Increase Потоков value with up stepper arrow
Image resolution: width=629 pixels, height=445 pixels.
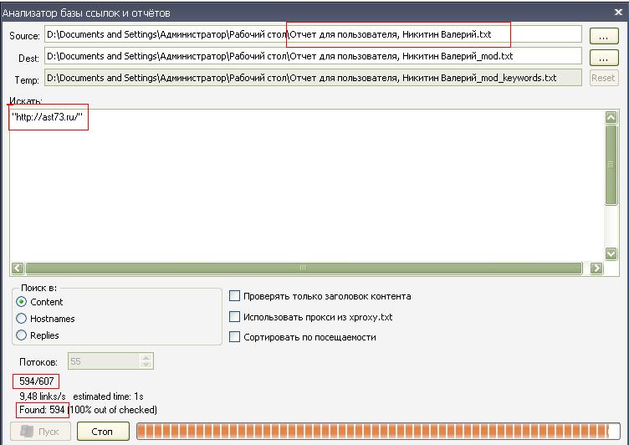146,357
